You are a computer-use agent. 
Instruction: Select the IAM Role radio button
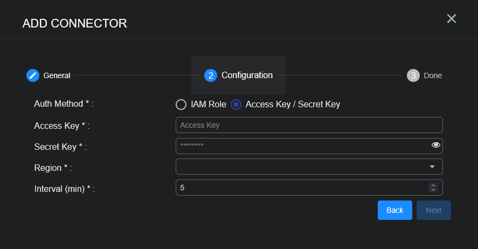click(x=181, y=105)
